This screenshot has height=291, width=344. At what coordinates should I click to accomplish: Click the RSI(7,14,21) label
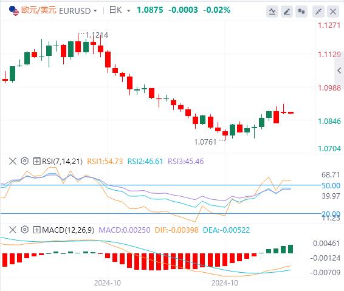pyautogui.click(x=62, y=162)
